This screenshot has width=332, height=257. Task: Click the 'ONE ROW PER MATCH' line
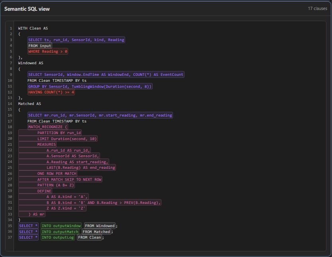[x=48, y=174]
